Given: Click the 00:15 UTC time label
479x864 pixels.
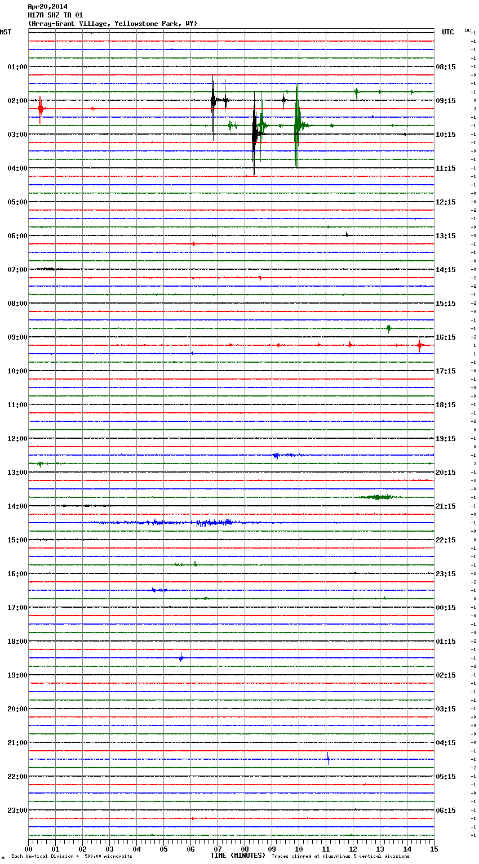Looking at the screenshot, I should point(446,608).
